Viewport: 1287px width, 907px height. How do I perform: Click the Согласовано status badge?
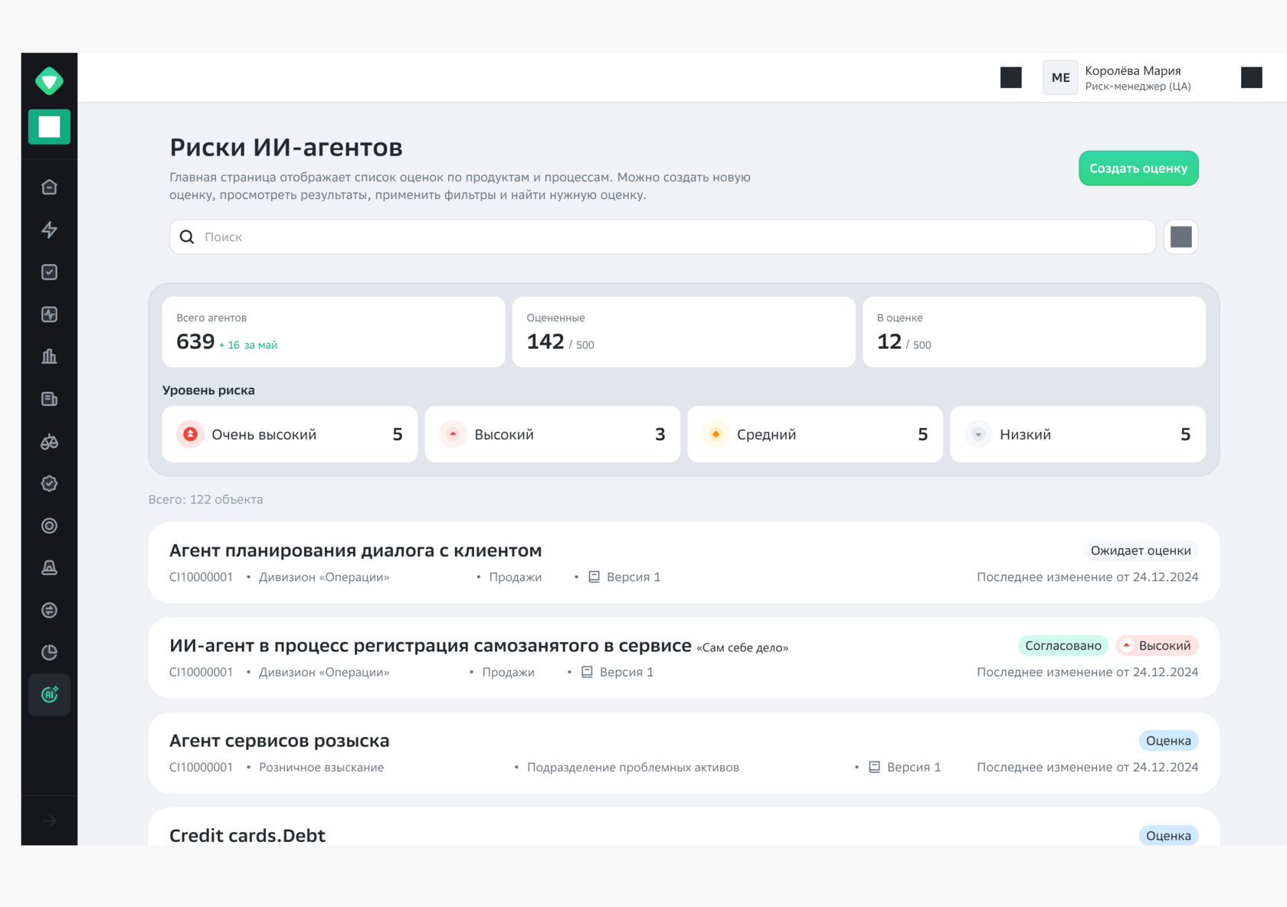[1063, 645]
